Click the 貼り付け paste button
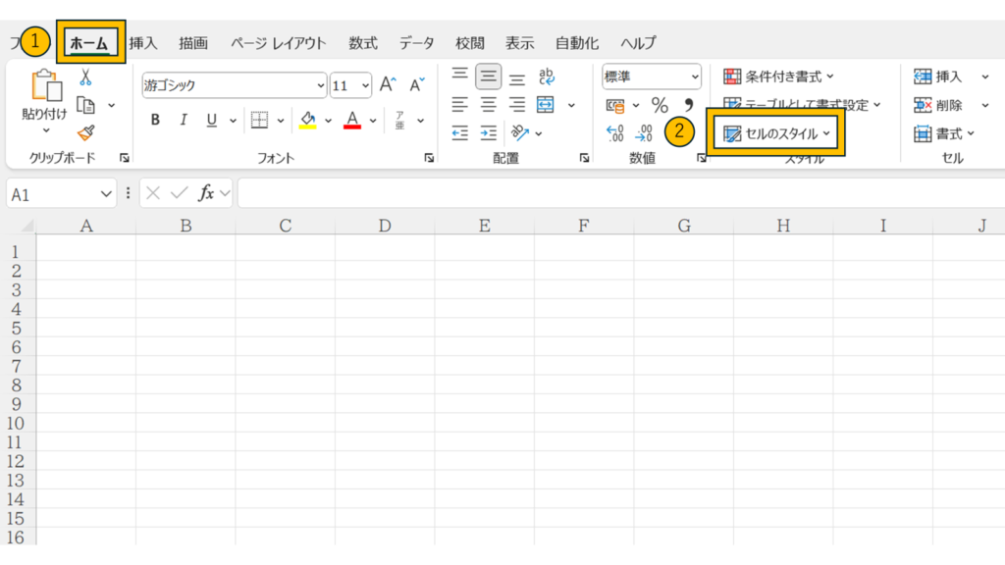The width and height of the screenshot is (1005, 565). (45, 98)
